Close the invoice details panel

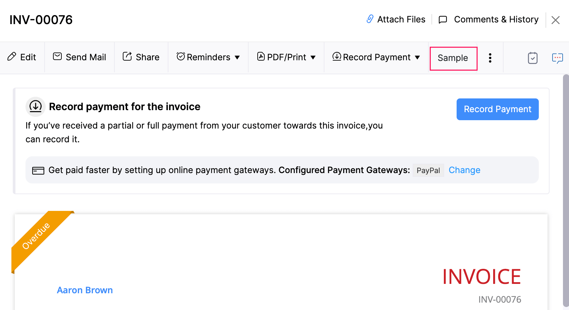pos(555,20)
